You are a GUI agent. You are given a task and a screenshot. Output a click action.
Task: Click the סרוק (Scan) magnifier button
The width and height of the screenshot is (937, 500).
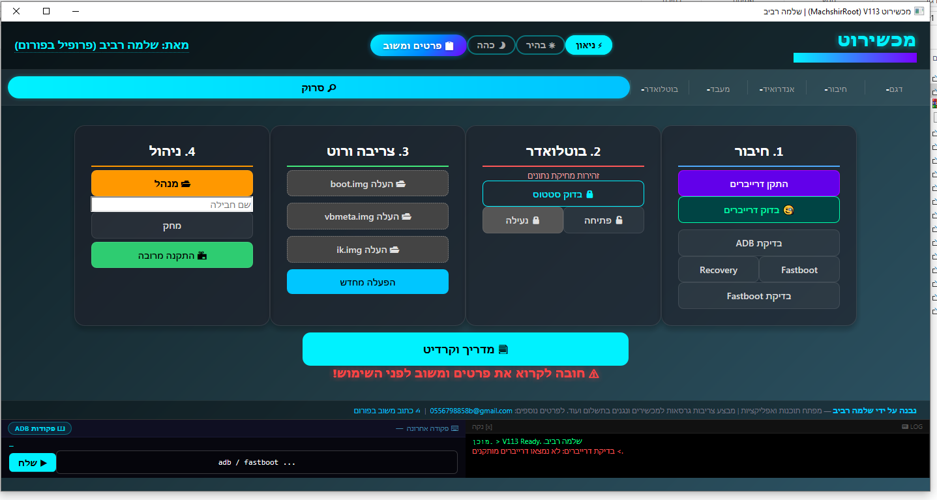pyautogui.click(x=319, y=87)
